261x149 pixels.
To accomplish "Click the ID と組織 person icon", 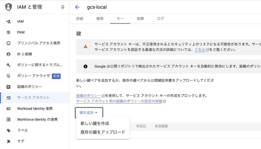I will [x=8, y=54].
